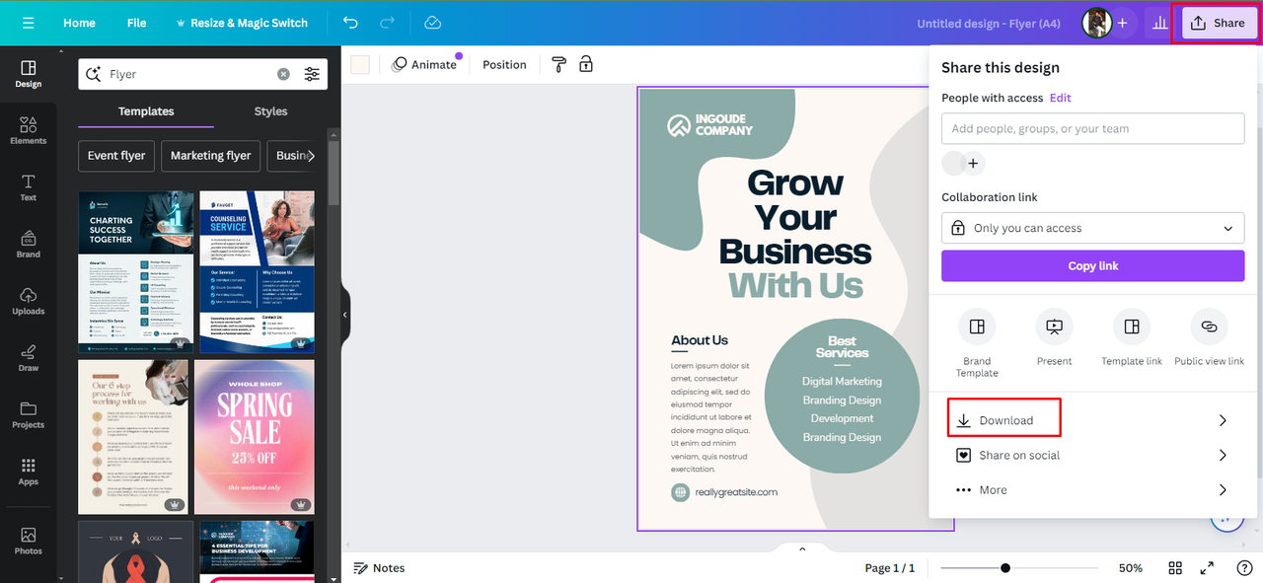Collapse the side panel handle
Screen dimensions: 1263x583
pyautogui.click(x=345, y=315)
